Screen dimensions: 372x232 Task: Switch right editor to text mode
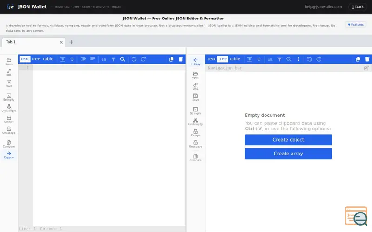(x=212, y=59)
